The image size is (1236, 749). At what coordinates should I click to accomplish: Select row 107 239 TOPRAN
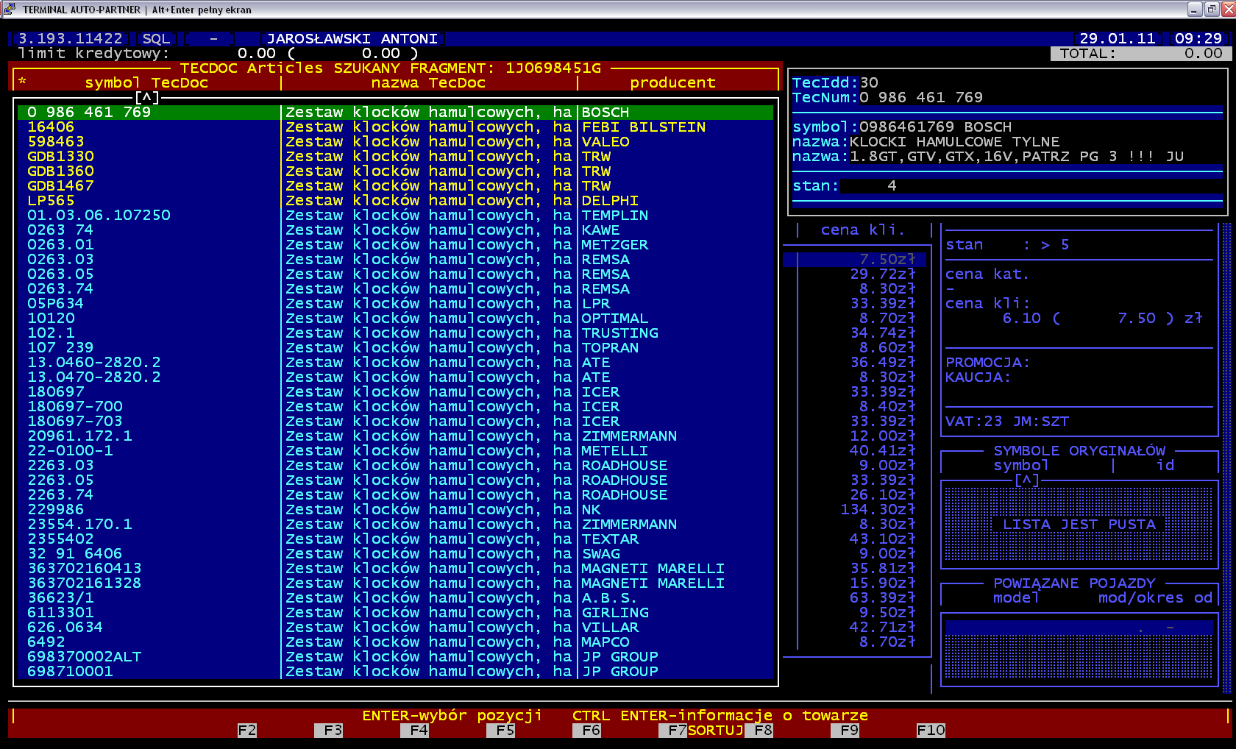tap(395, 347)
